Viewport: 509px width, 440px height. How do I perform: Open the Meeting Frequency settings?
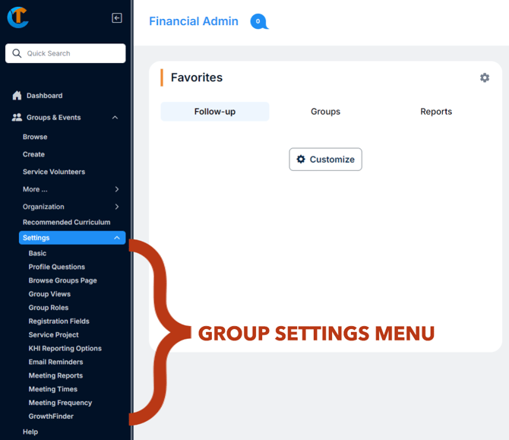[x=60, y=403]
